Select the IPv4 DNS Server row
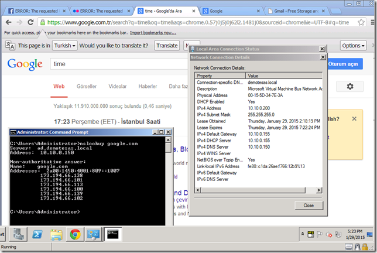 259,147
